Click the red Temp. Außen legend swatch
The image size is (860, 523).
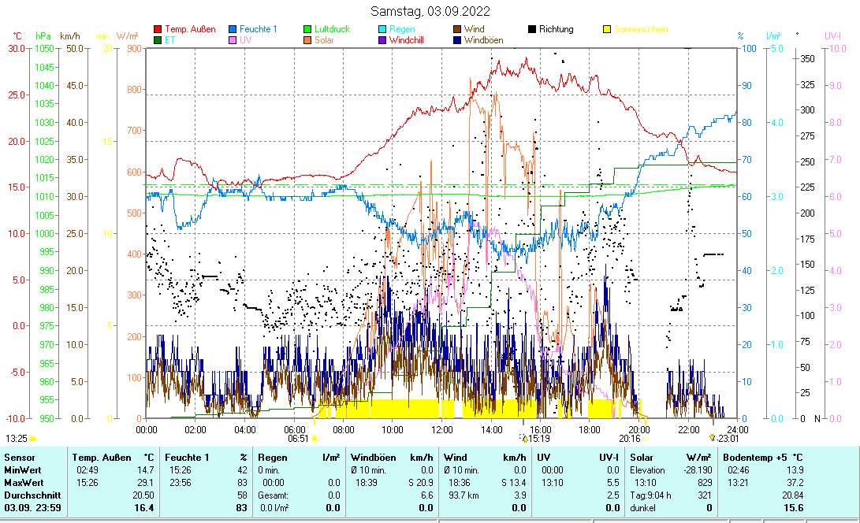(x=158, y=29)
